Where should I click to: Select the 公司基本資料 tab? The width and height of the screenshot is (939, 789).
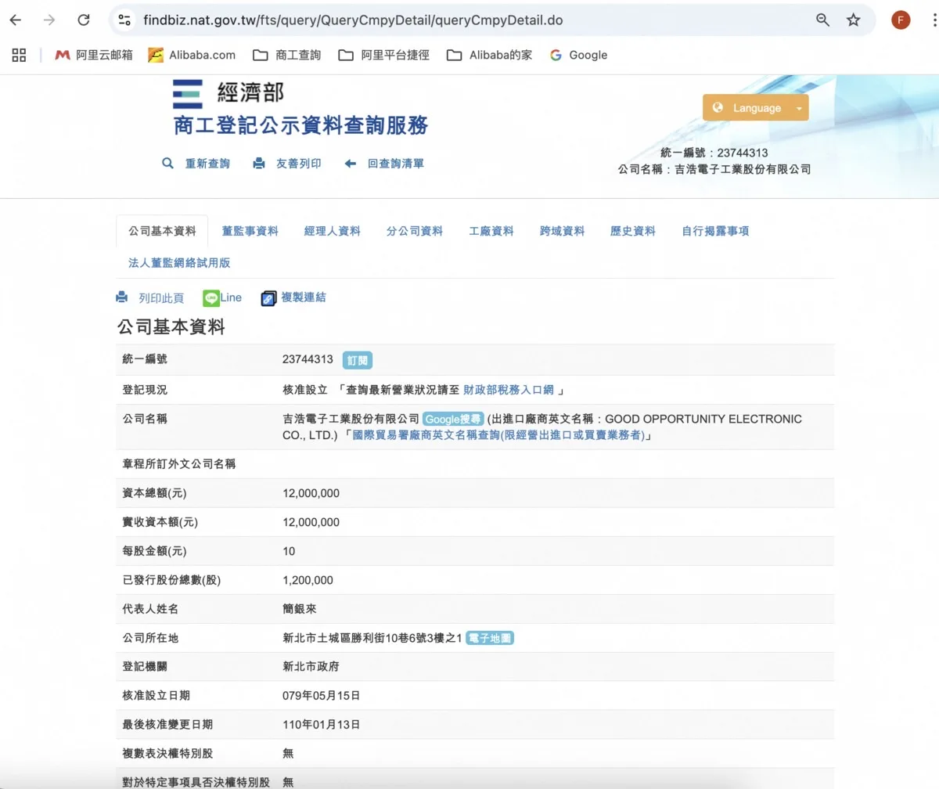162,231
